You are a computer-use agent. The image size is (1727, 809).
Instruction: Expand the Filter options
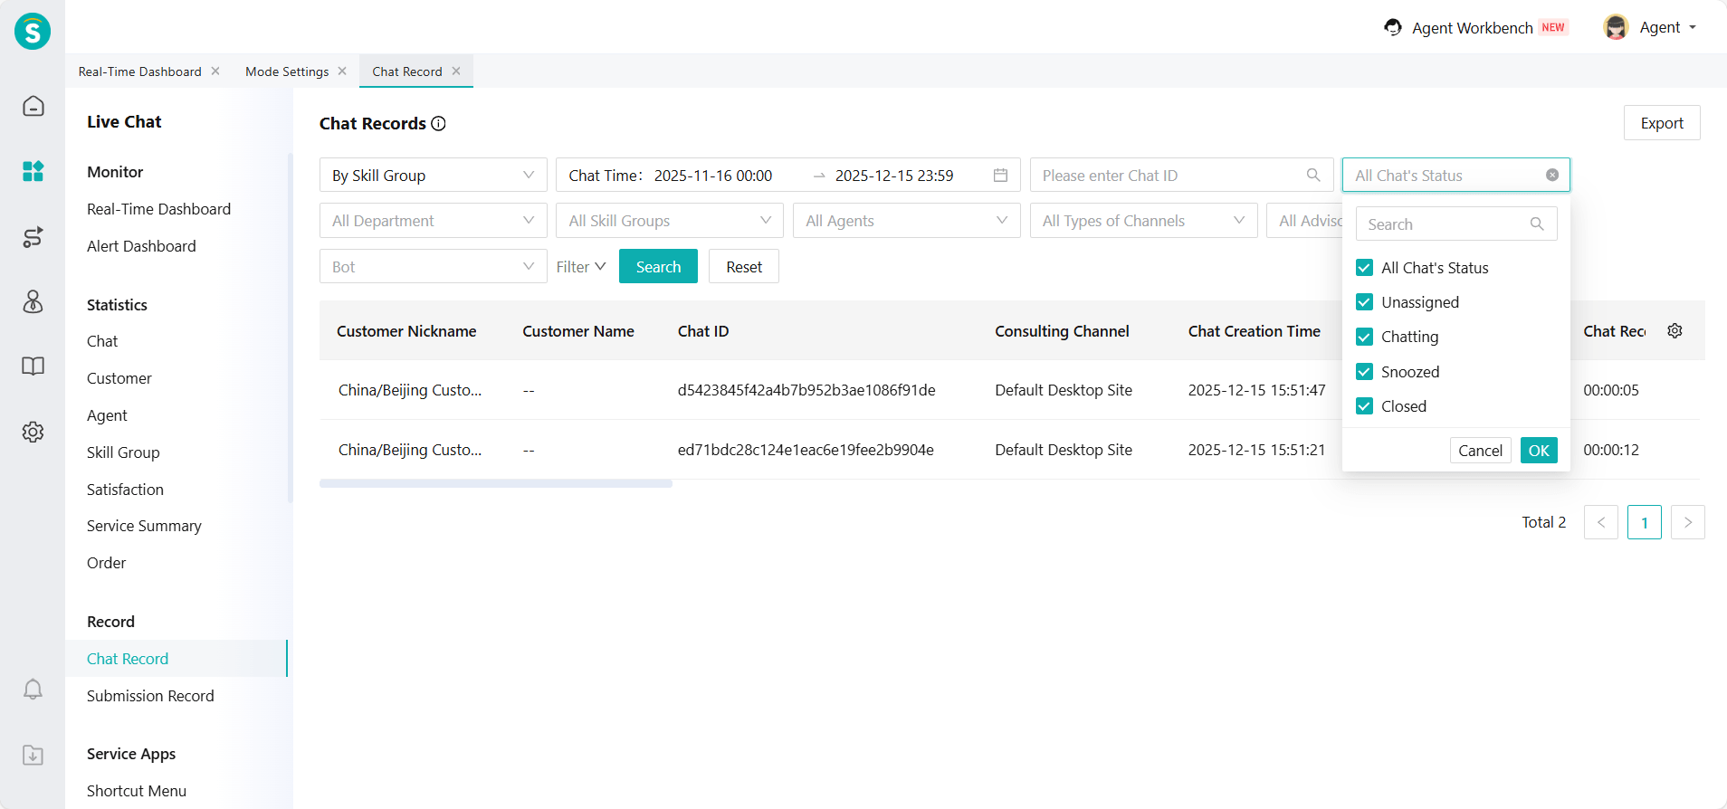(x=580, y=267)
